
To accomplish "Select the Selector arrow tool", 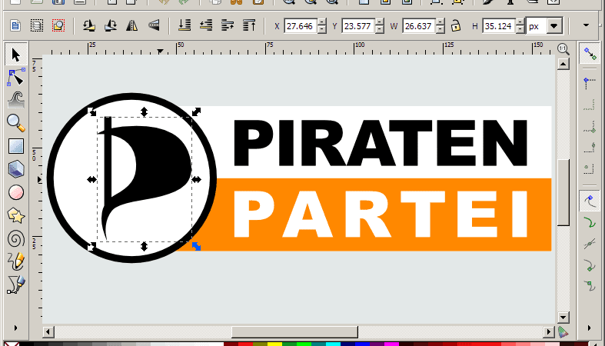I will pos(16,55).
